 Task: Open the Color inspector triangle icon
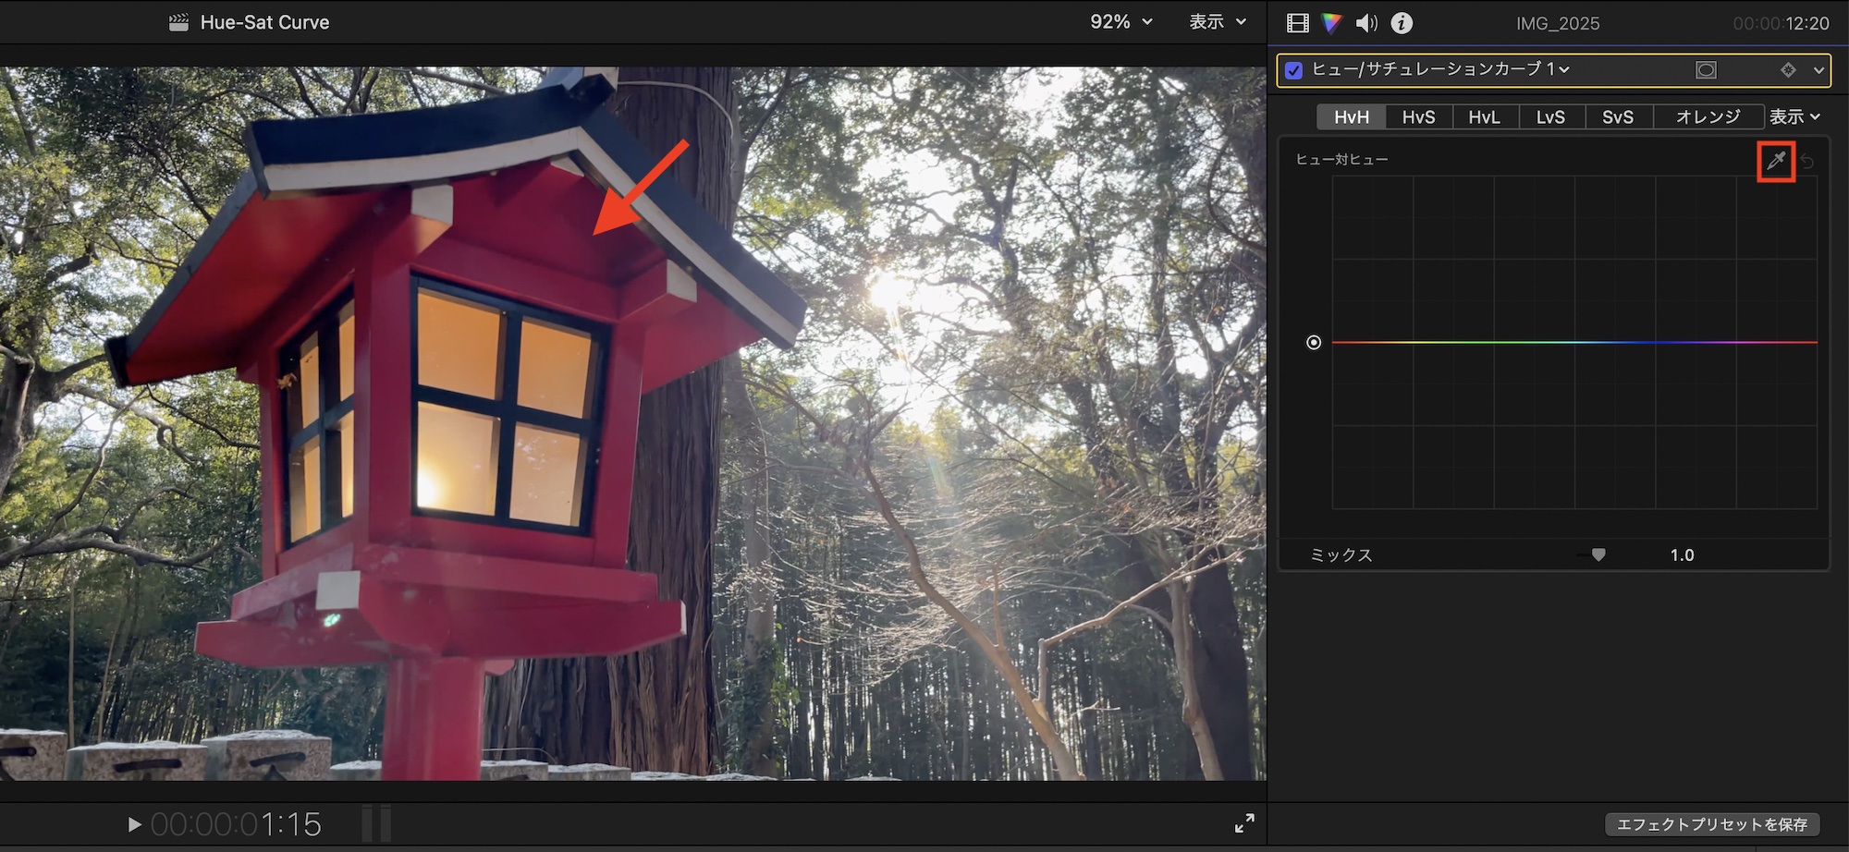pyautogui.click(x=1331, y=23)
